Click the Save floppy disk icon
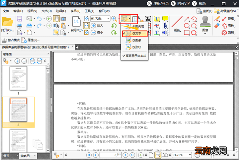 click(x=19, y=19)
